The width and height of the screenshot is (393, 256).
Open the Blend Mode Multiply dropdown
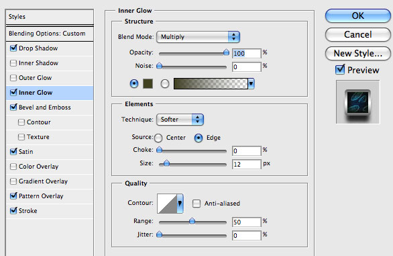(x=198, y=37)
